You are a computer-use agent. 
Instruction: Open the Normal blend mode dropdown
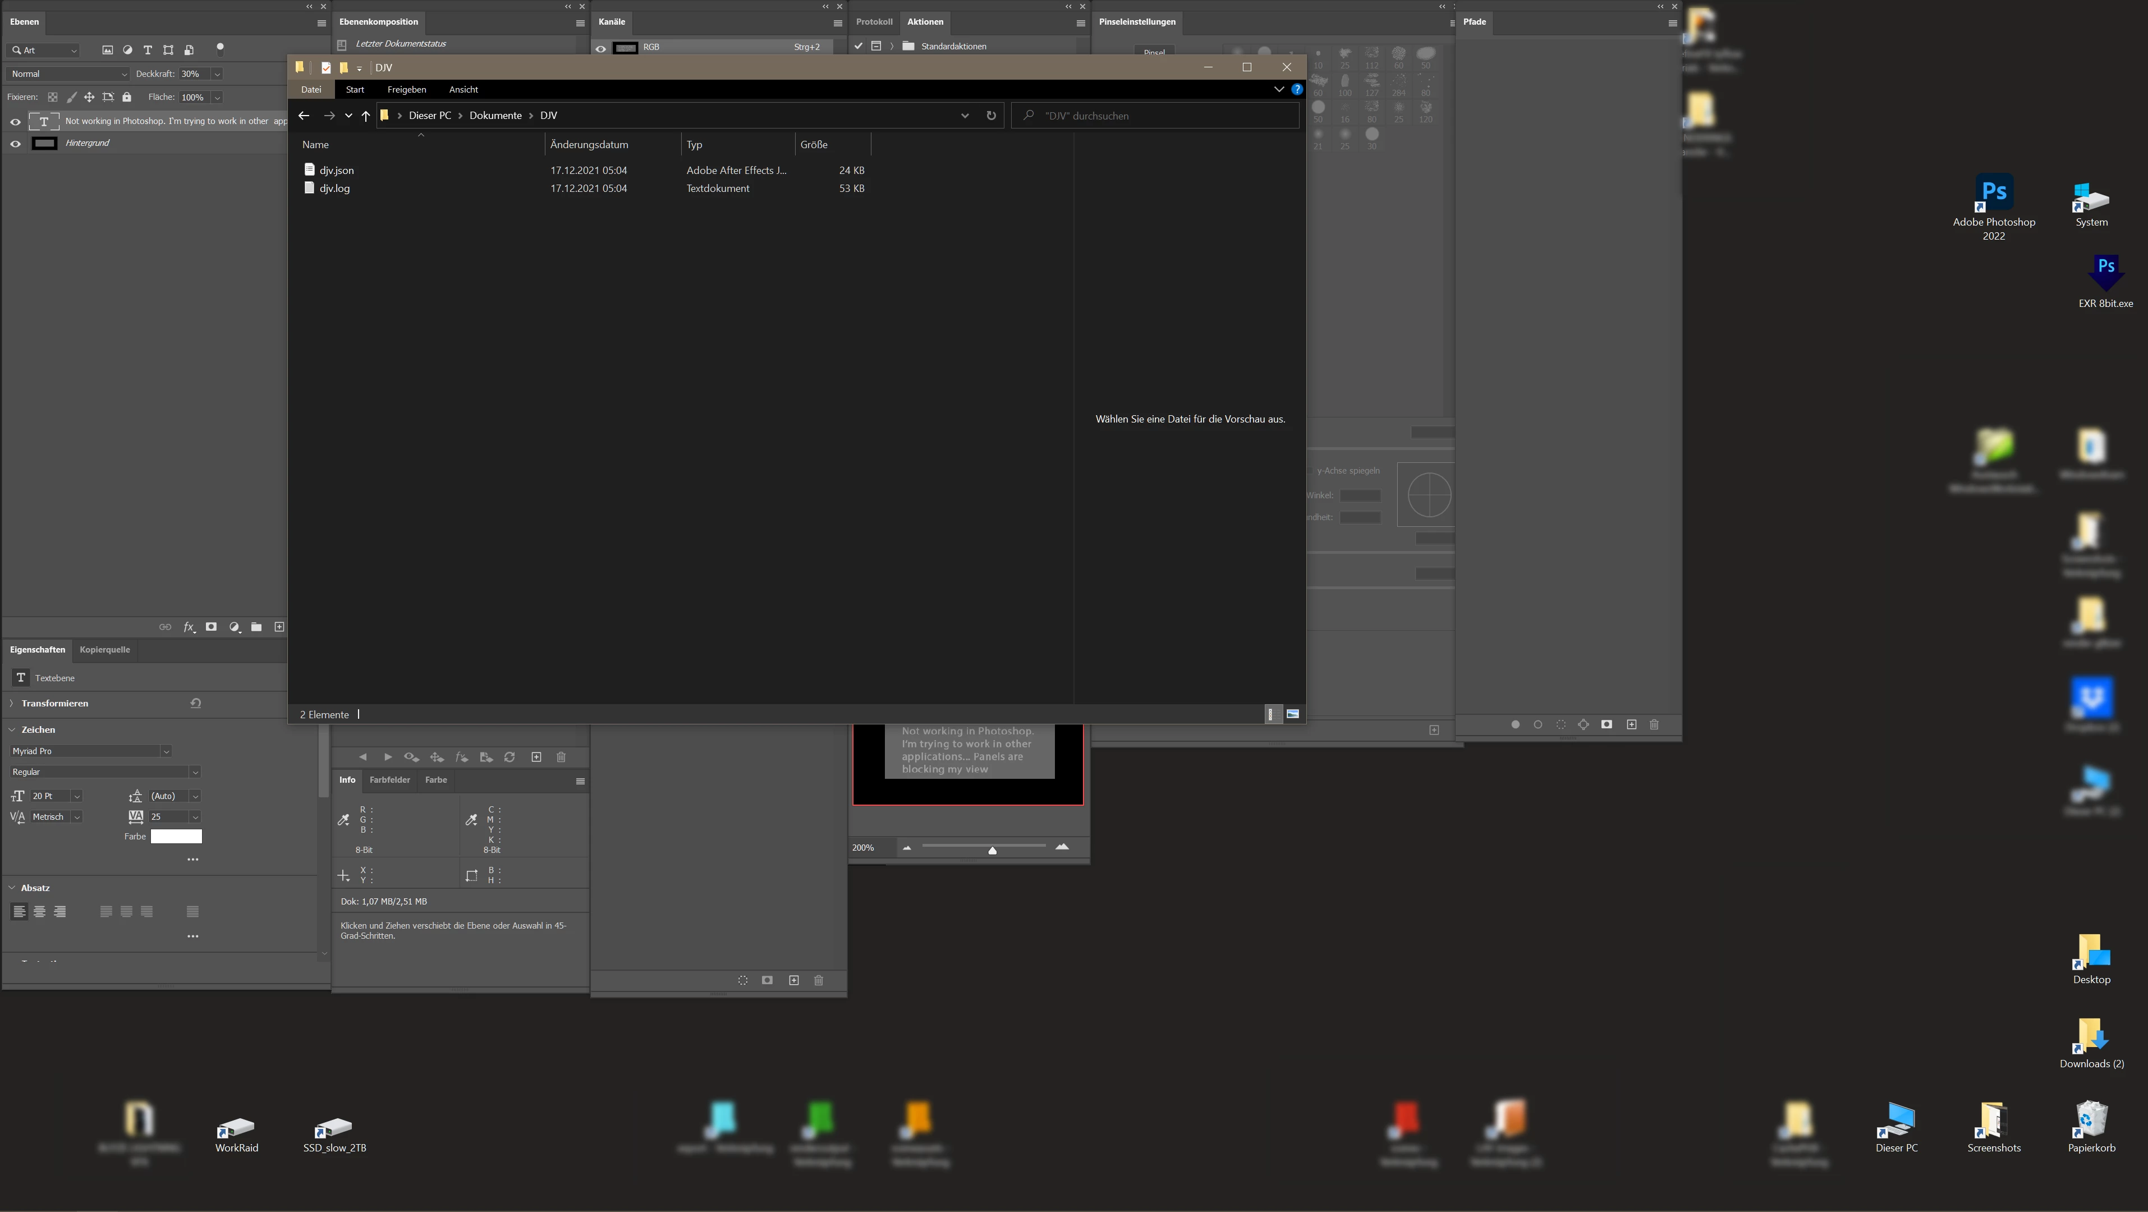[68, 74]
